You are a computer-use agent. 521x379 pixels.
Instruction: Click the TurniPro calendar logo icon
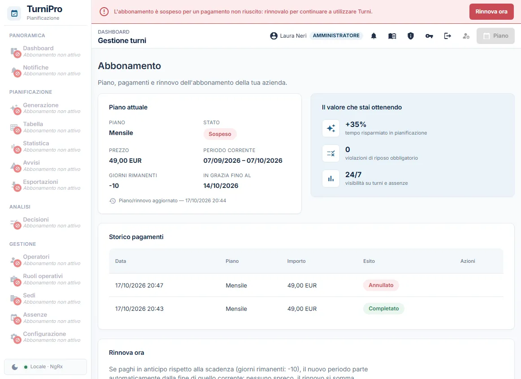(x=14, y=13)
